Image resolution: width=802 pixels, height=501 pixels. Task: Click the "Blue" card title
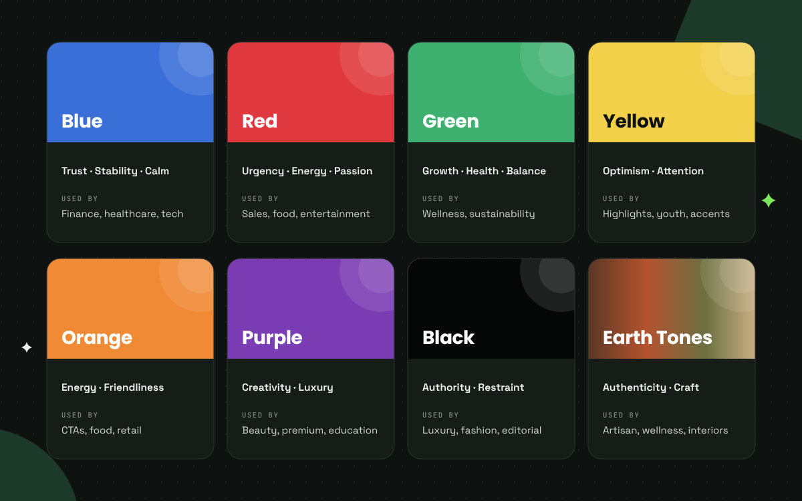pos(82,121)
